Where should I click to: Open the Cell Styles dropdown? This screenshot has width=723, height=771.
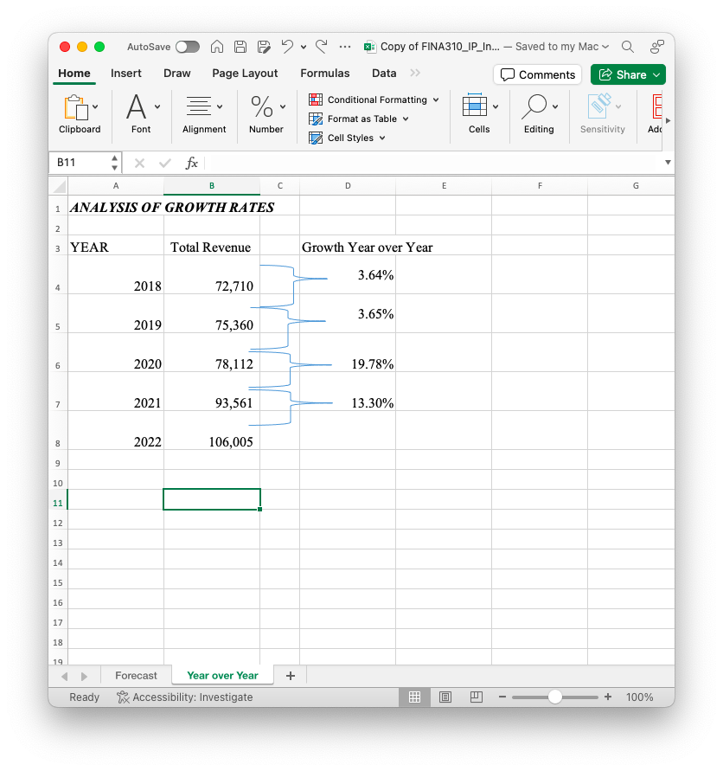point(347,138)
